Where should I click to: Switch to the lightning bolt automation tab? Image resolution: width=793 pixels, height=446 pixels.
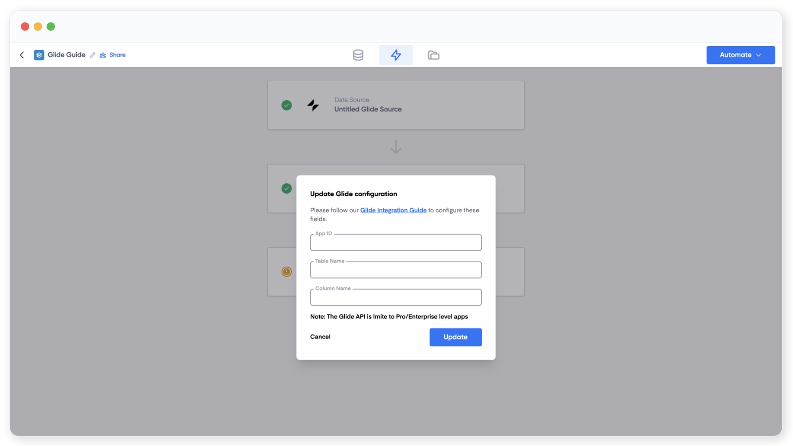click(x=396, y=55)
